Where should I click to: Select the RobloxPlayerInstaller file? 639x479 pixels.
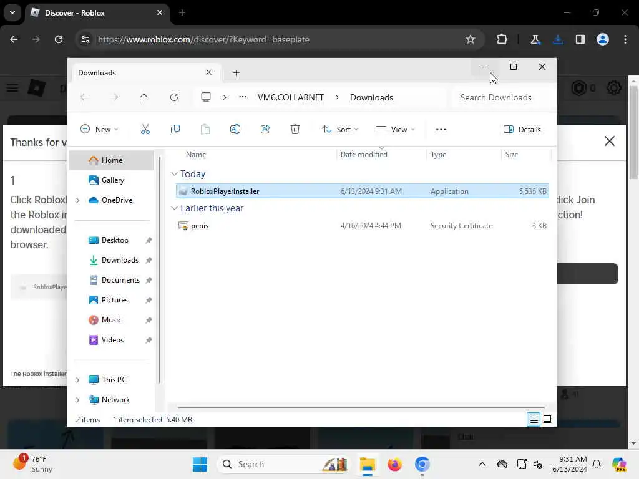363,191
